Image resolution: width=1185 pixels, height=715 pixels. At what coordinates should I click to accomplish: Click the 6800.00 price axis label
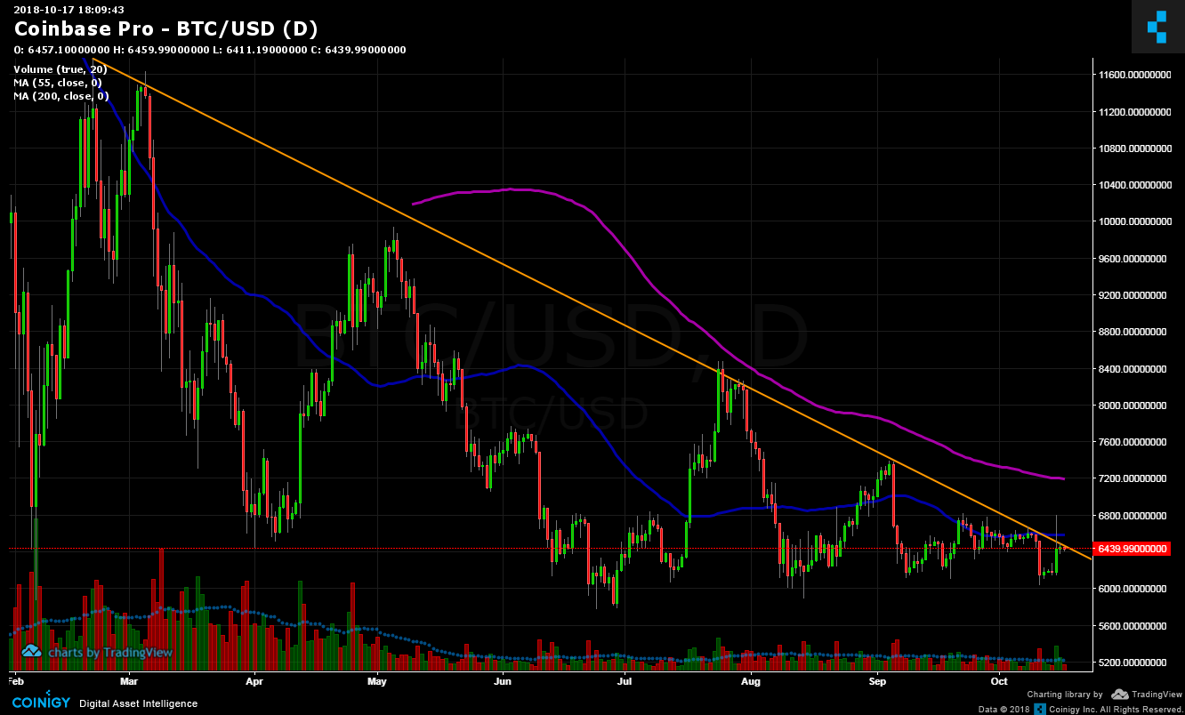(1133, 516)
